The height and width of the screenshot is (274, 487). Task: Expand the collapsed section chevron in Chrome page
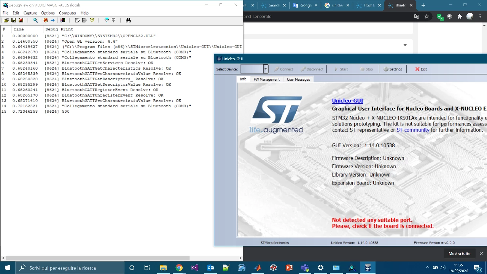(405, 45)
